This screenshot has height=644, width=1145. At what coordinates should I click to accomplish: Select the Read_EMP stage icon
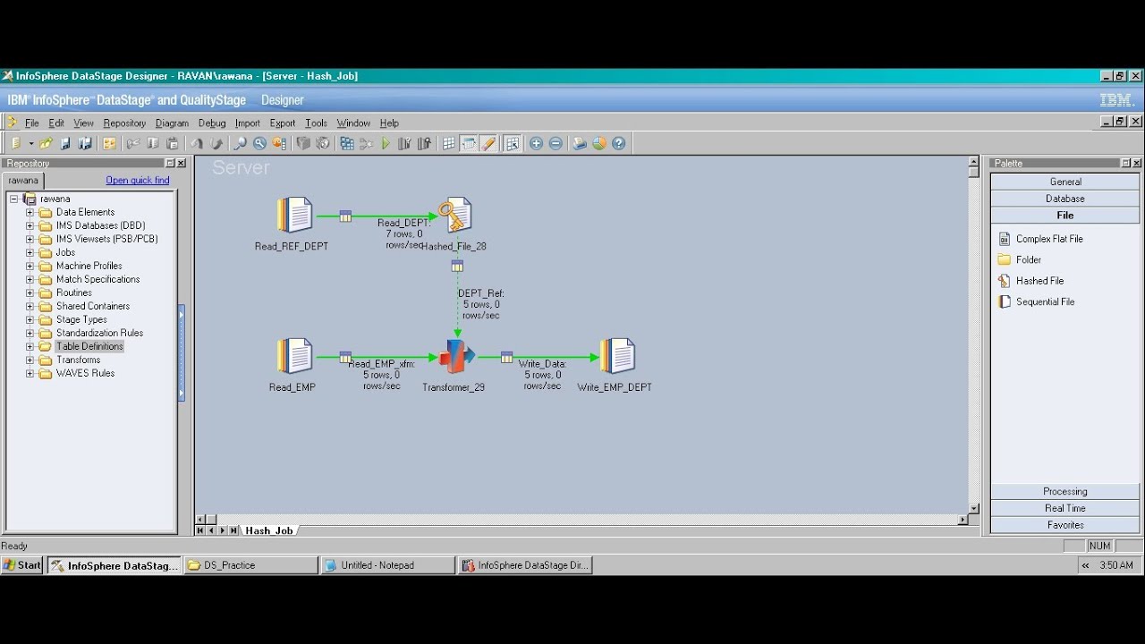pos(294,357)
